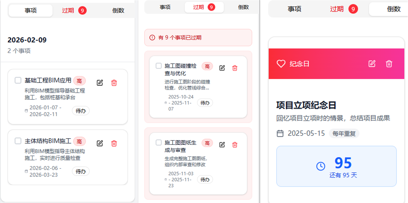408x203 pixels.
Task: Check off 主体结构BIM施工 task
Action: [x=18, y=141]
